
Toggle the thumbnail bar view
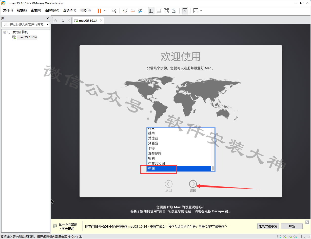(159, 11)
